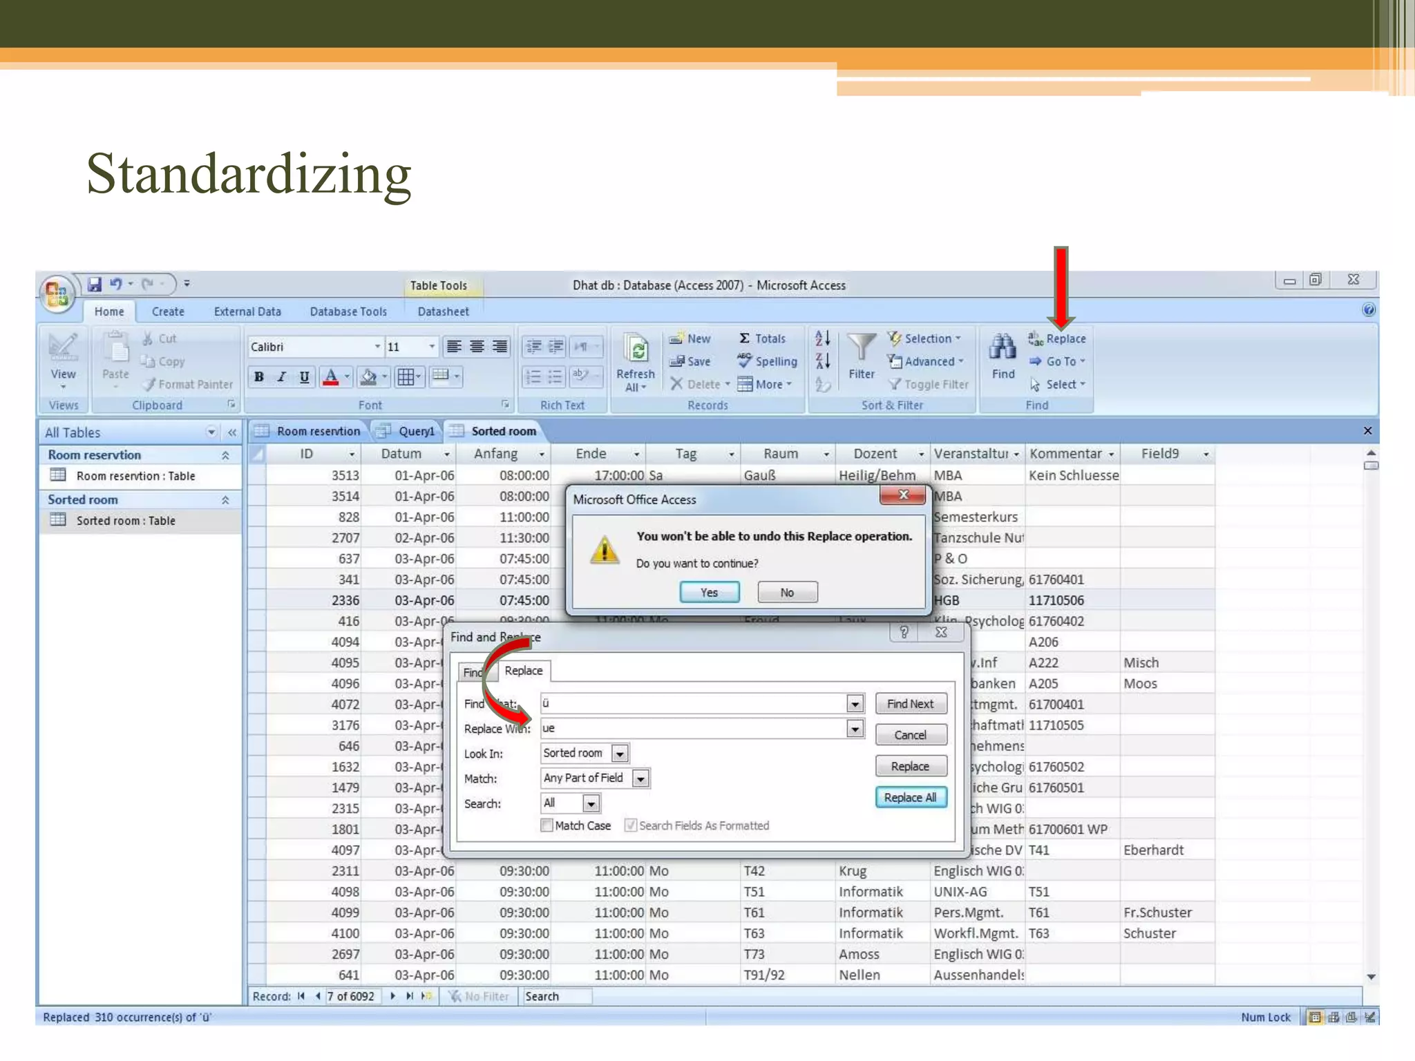Viewport: 1415px width, 1061px height.
Task: Click the Totals sigma command
Action: tap(762, 338)
